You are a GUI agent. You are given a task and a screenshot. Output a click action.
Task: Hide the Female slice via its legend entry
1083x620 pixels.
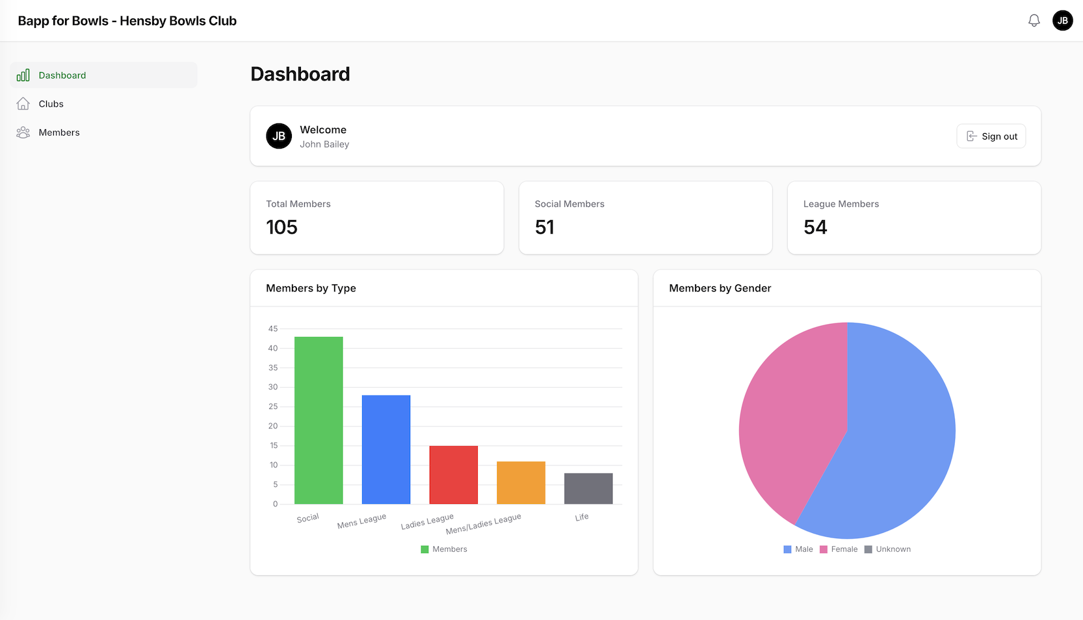(839, 549)
